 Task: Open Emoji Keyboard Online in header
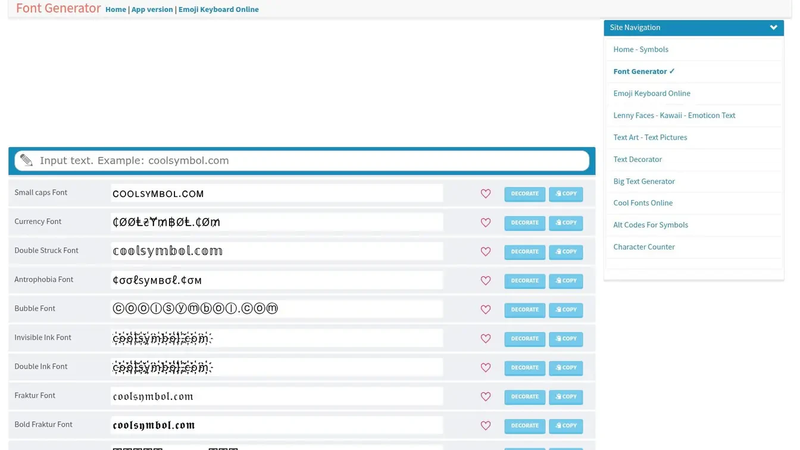click(x=218, y=9)
